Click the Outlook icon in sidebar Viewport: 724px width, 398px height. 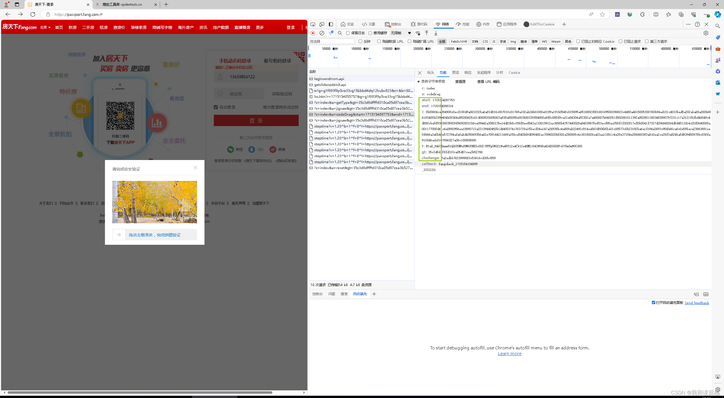(x=717, y=83)
